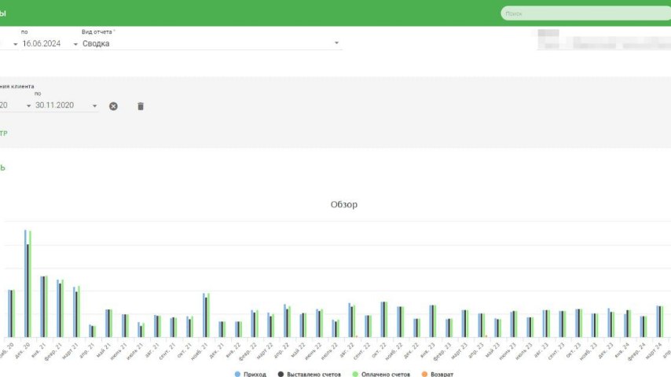The image size is (671, 377).
Task: Toggle the Приход legend series
Action: 251,374
